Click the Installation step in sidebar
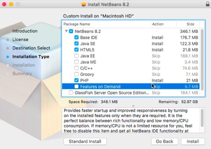The image size is (211, 149). 24,65
